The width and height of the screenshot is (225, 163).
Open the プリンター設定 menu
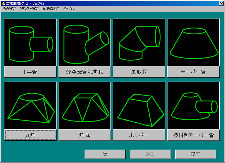[x=29, y=9]
